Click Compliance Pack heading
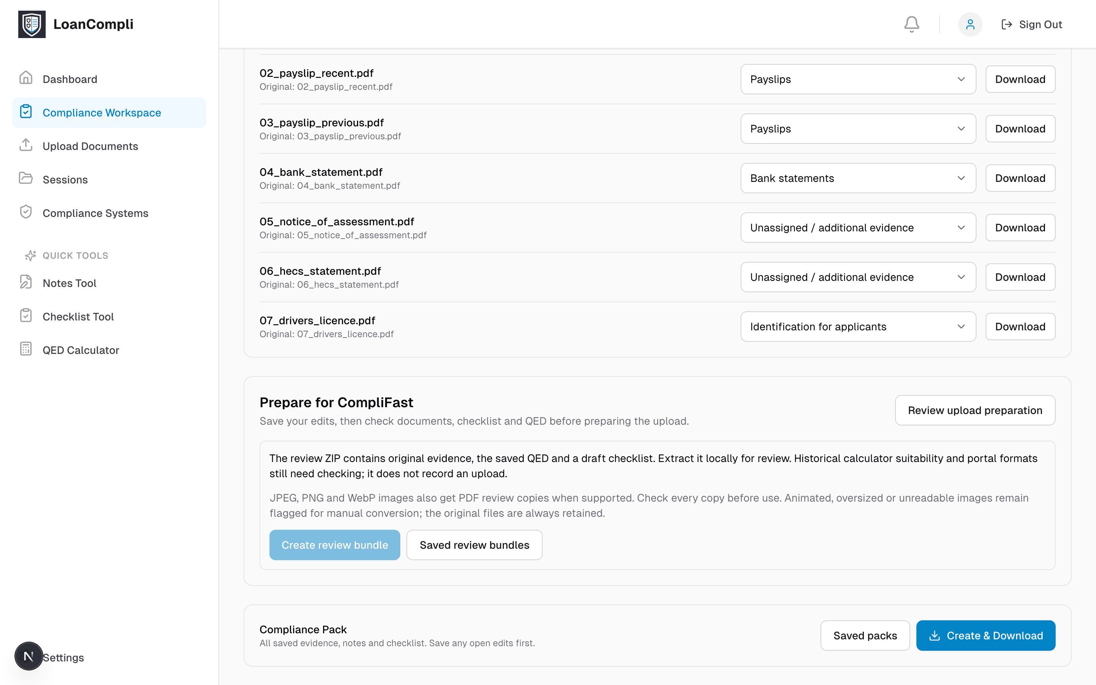The image size is (1096, 685). coord(303,629)
